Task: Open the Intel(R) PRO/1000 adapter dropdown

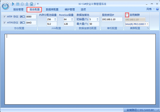Action: tap(147, 24)
